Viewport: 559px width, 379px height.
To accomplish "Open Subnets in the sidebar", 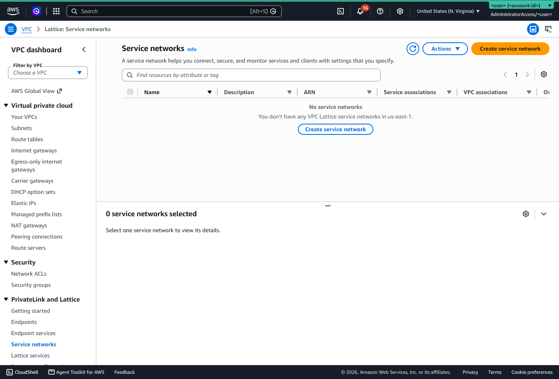I will coord(22,128).
